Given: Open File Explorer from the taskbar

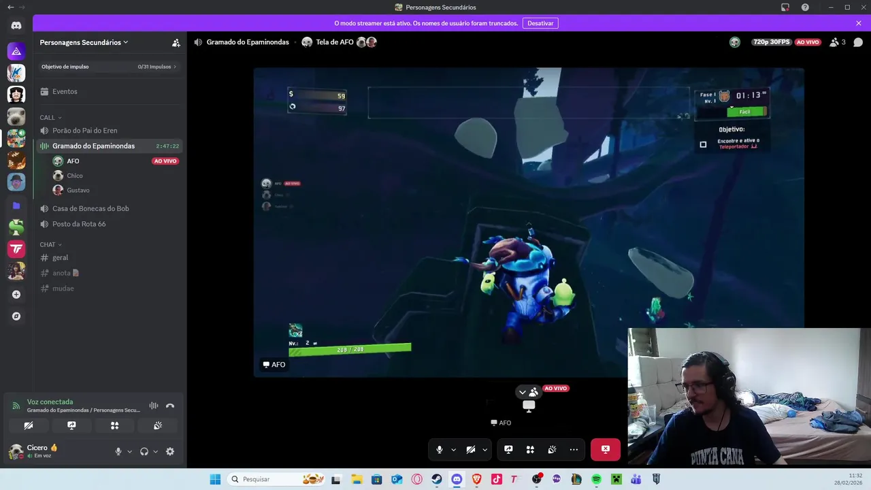Looking at the screenshot, I should (x=357, y=479).
